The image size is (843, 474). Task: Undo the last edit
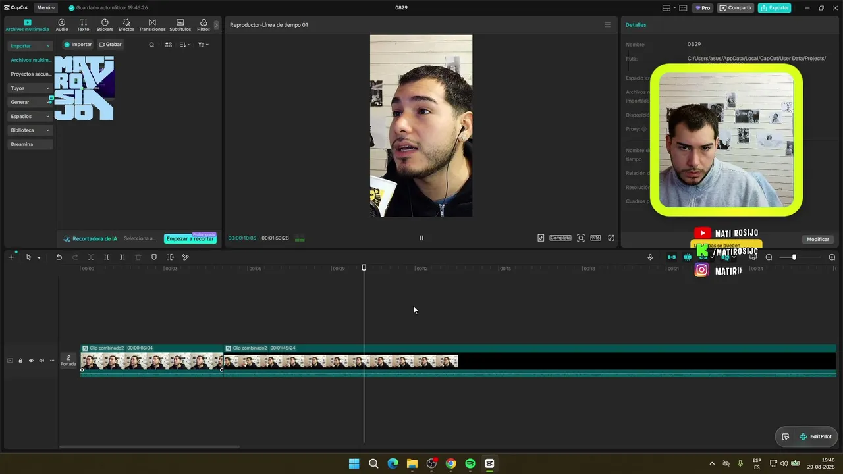[59, 257]
